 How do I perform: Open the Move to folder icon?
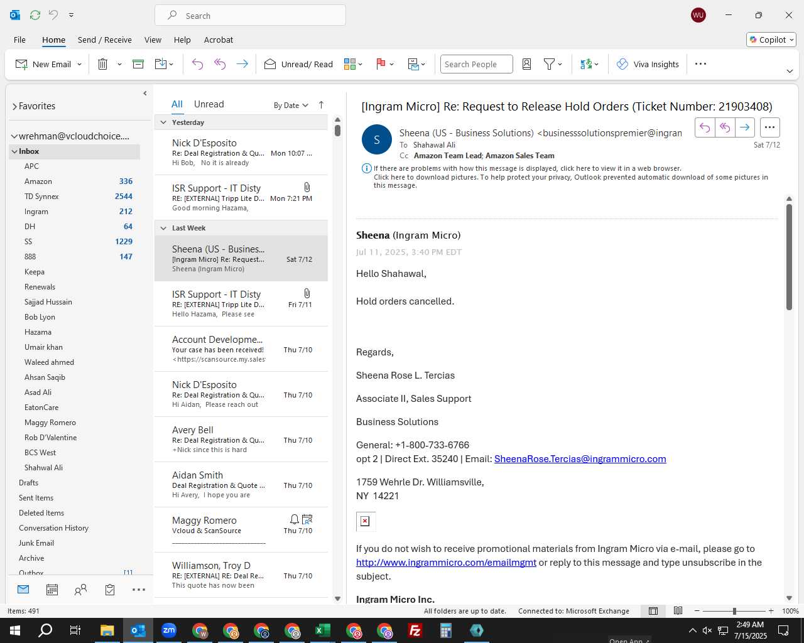point(161,64)
